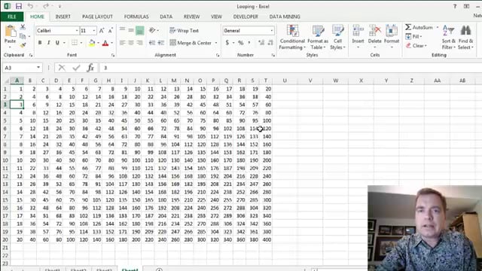482x271 pixels.
Task: Increase font size with the large A icon
Action: 102,30
